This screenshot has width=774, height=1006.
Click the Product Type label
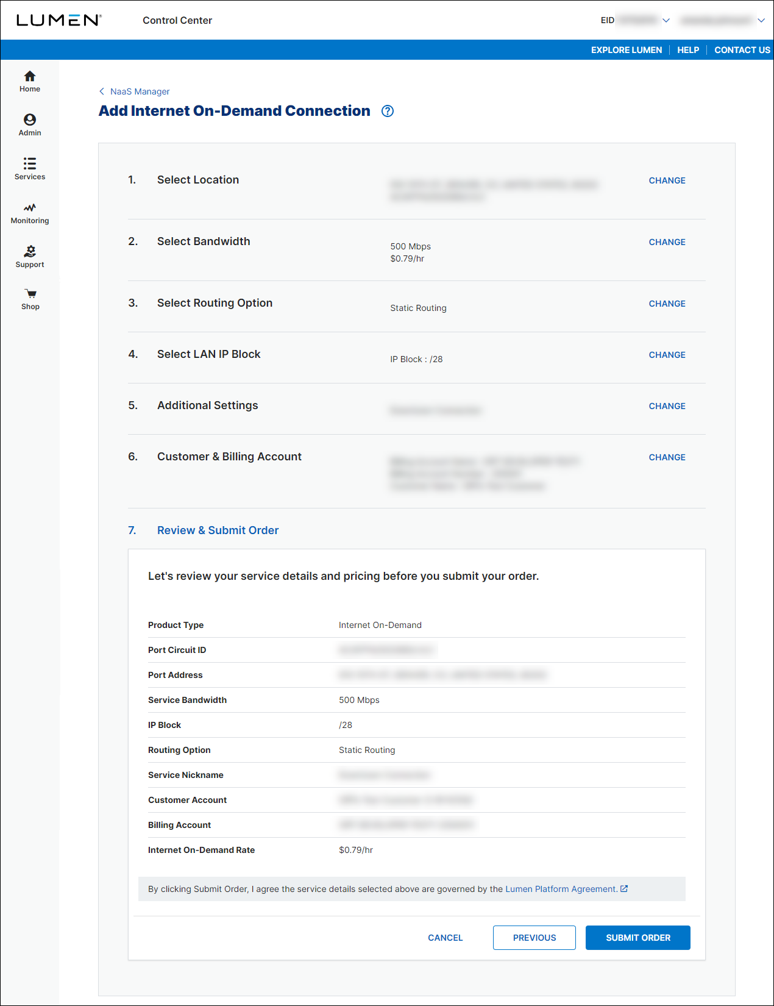coord(176,625)
